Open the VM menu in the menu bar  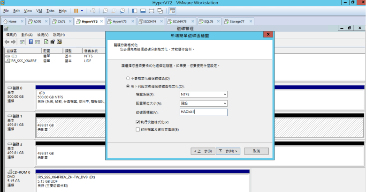(39, 10)
